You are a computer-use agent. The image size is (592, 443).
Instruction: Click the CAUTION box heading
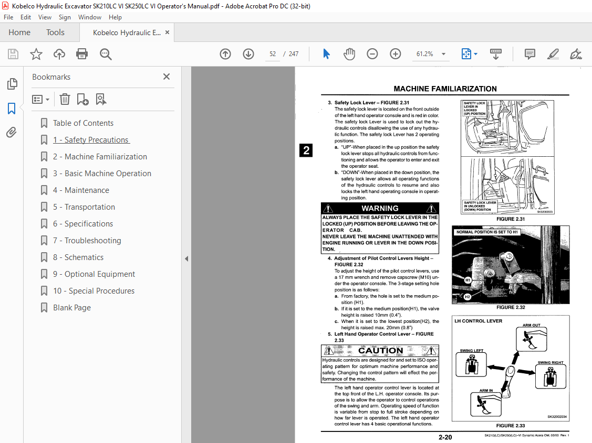click(380, 351)
